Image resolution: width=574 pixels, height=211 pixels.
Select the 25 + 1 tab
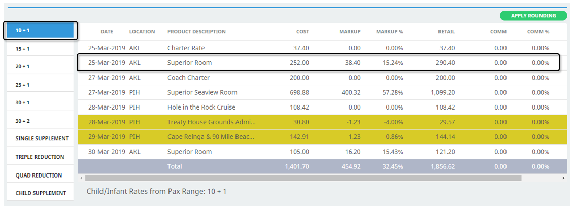[x=40, y=85]
